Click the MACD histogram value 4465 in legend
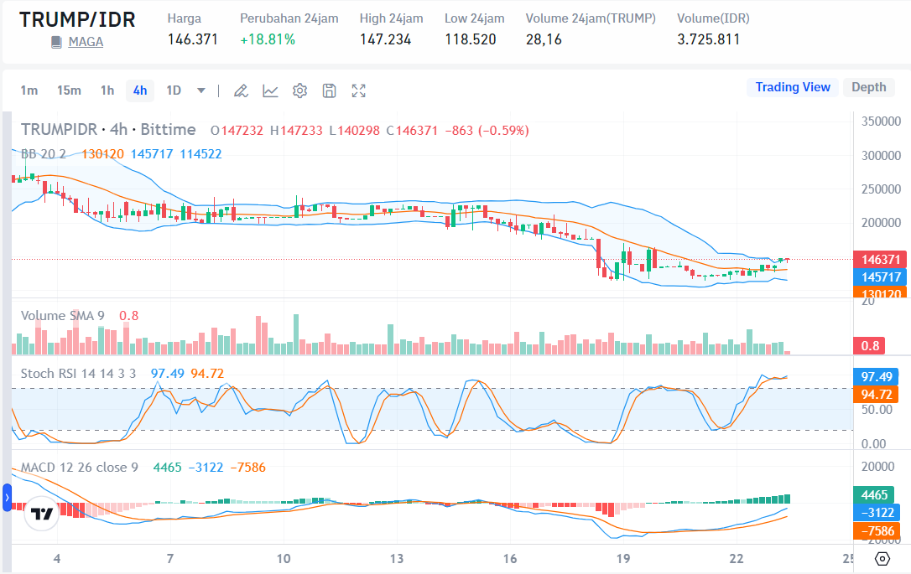The image size is (911, 574). click(x=167, y=468)
